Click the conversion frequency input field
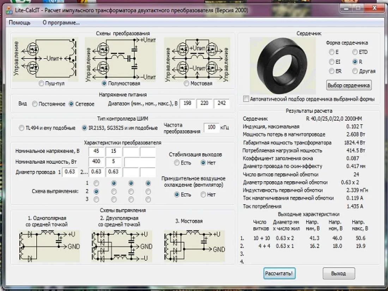The width and height of the screenshot is (388, 291). tap(211, 127)
